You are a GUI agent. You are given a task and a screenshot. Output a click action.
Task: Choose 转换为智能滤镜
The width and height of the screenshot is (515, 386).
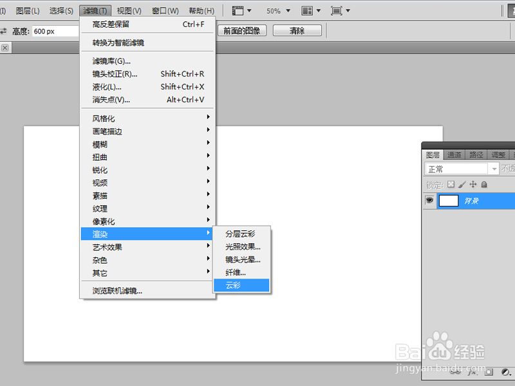[x=148, y=42]
